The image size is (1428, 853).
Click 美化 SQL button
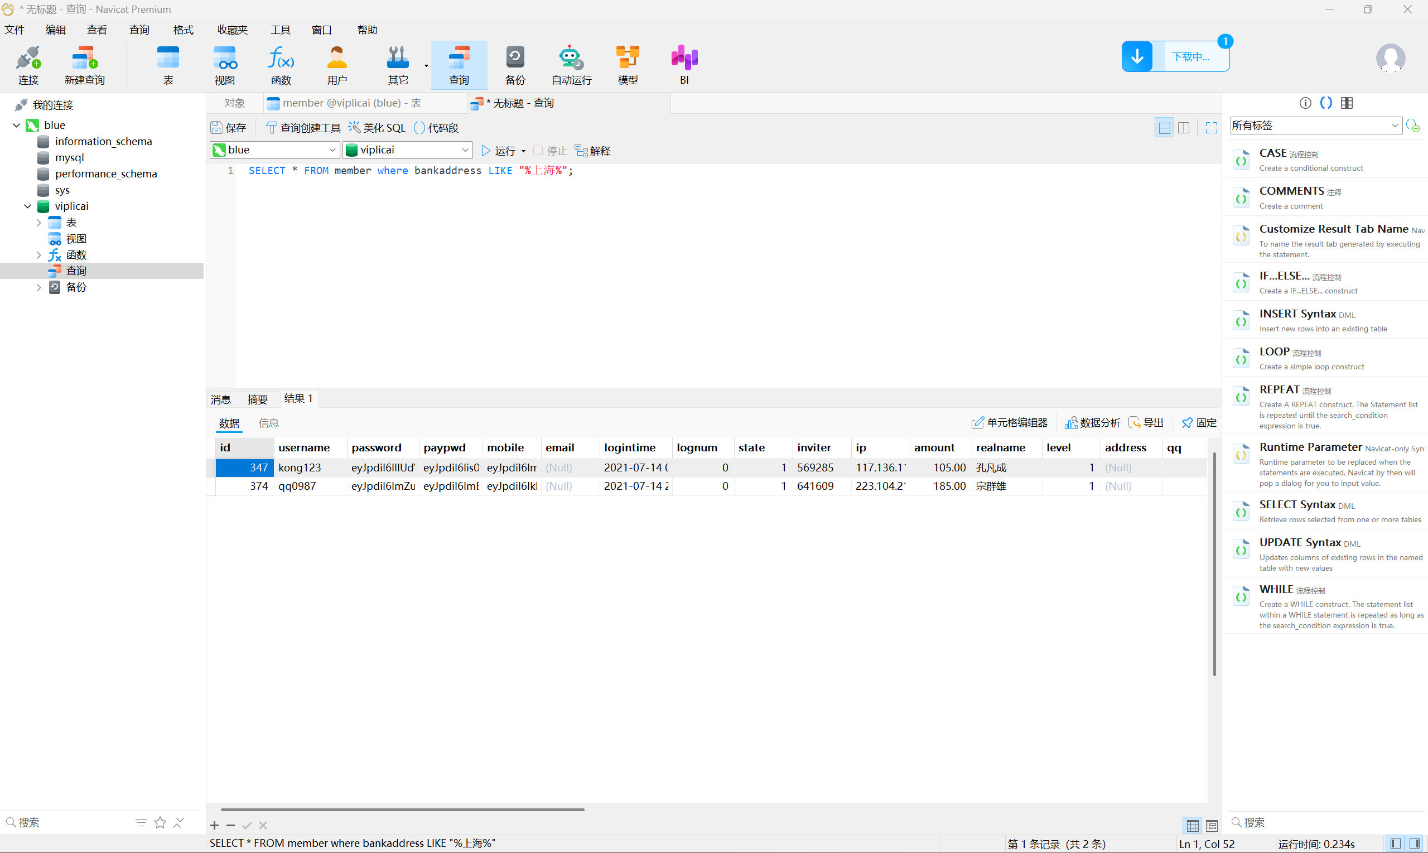(377, 128)
